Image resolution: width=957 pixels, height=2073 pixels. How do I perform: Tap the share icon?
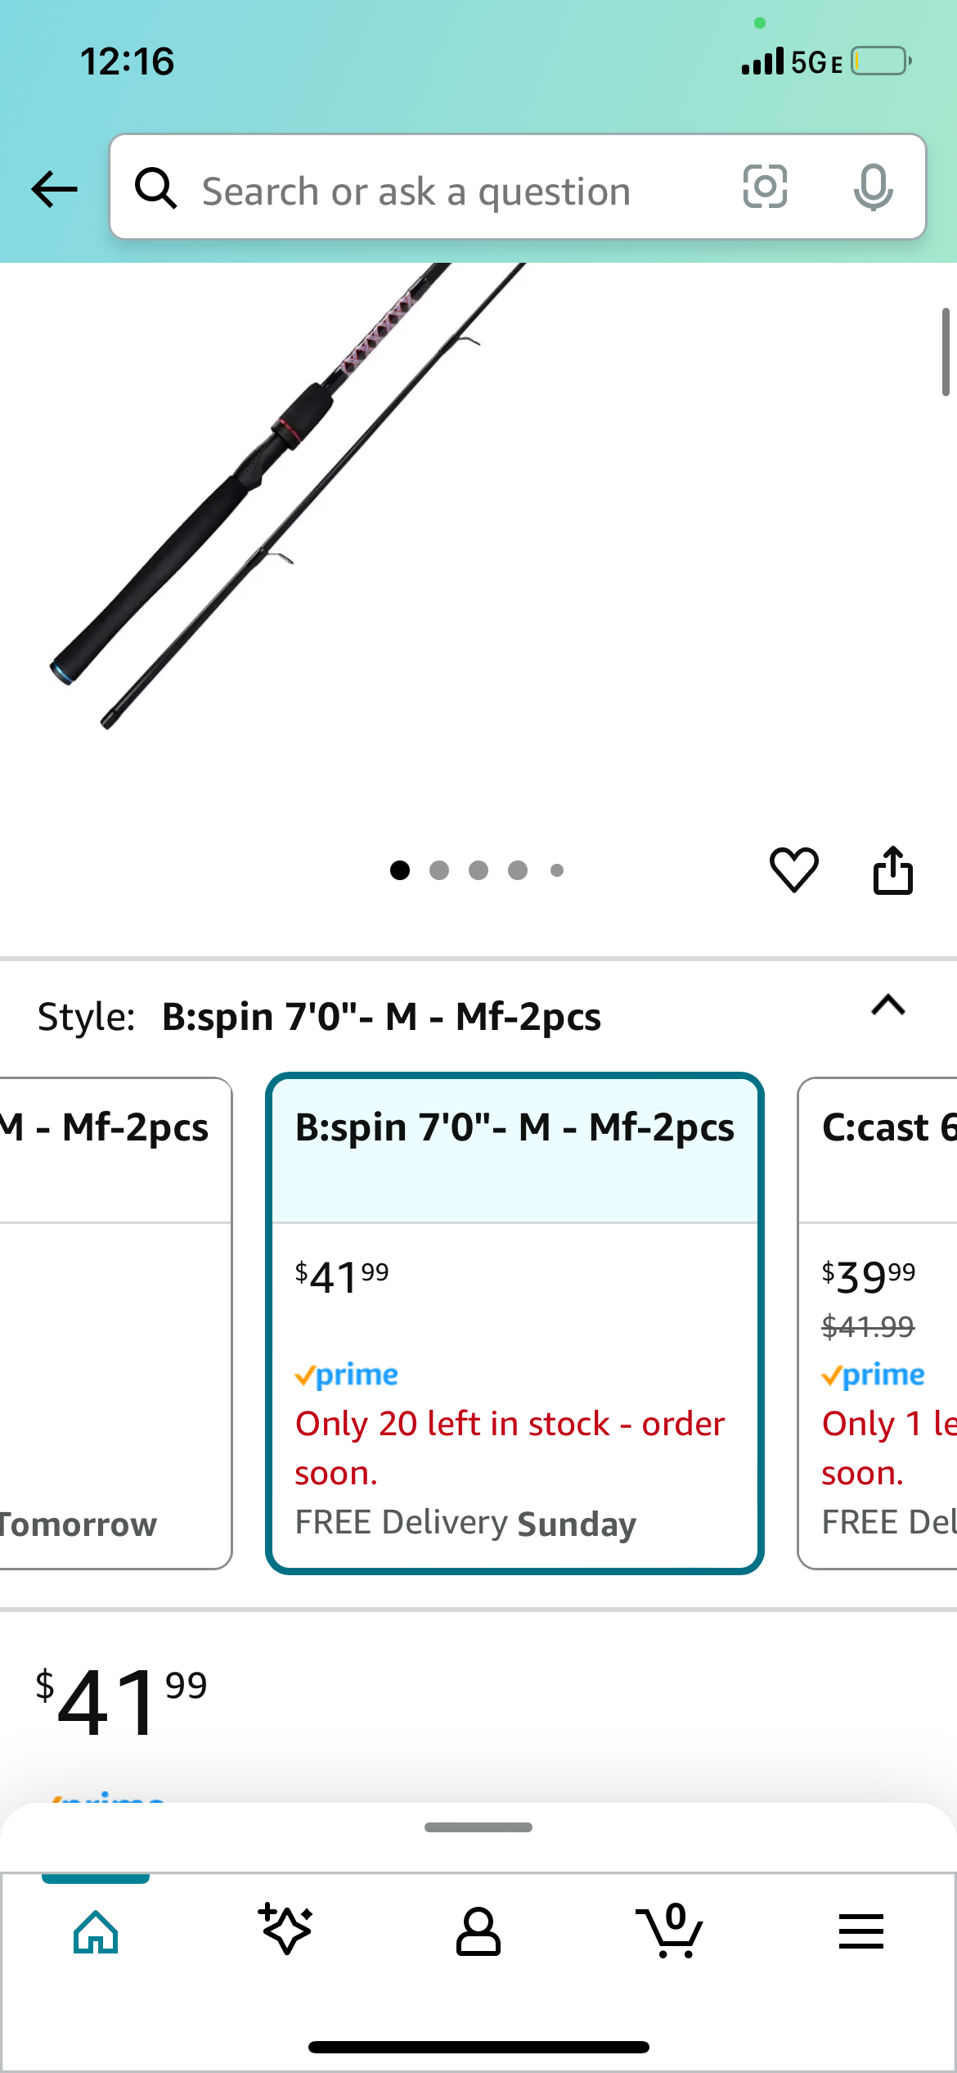point(892,869)
